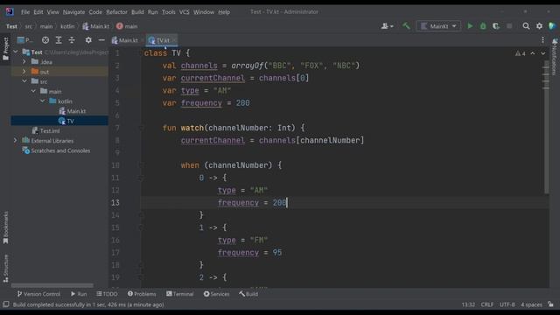Click main function breadcrumb
This screenshot has height=315, width=560.
tap(127, 26)
